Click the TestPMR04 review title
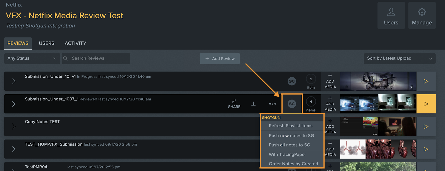445x171 pixels. pos(36,167)
